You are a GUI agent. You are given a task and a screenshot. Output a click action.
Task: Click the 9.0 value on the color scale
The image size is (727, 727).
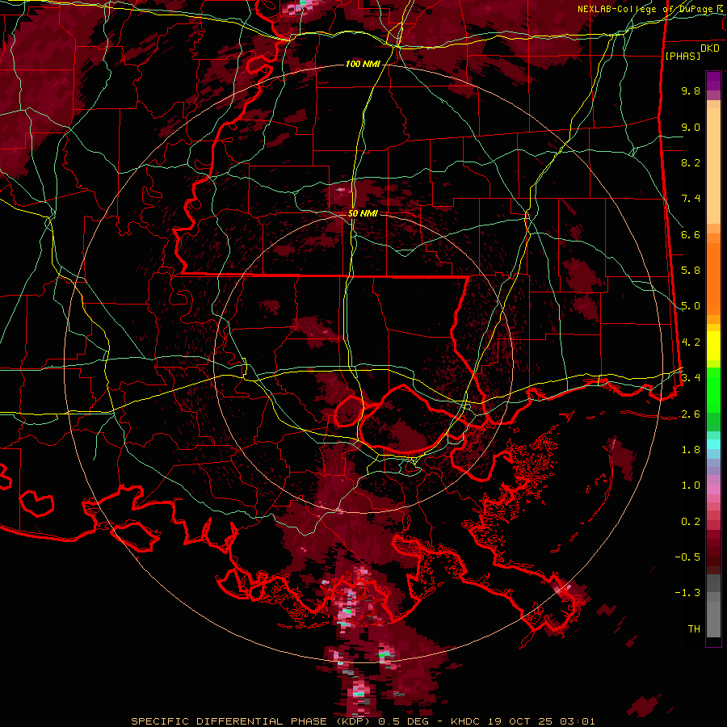coord(691,127)
